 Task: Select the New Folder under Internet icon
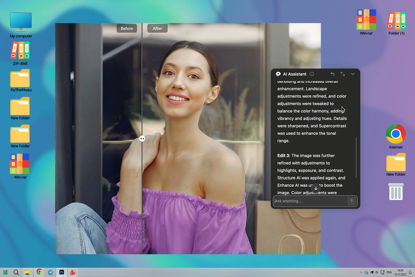tap(396, 165)
